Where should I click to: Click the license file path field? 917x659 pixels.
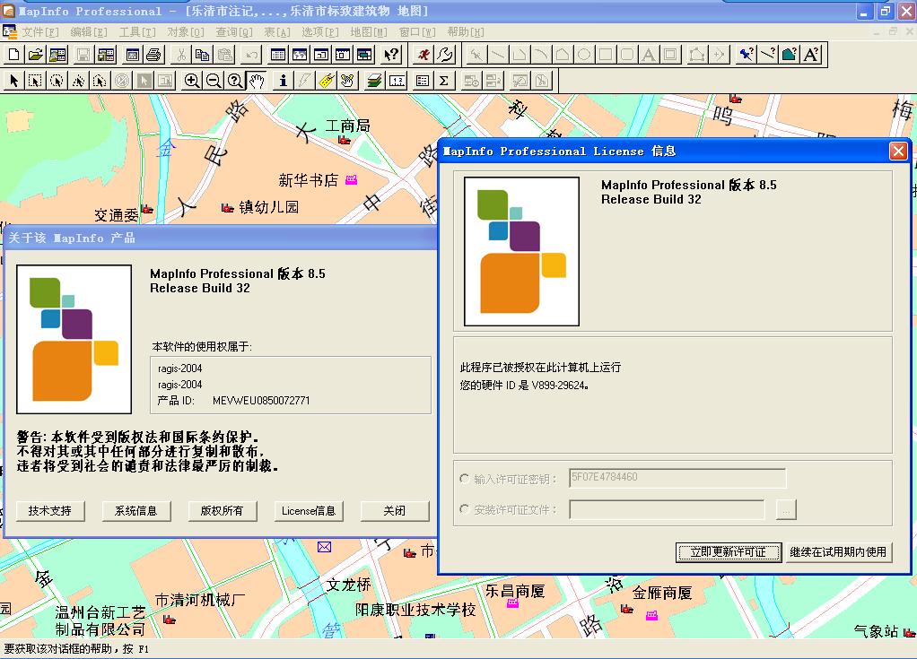coord(667,509)
